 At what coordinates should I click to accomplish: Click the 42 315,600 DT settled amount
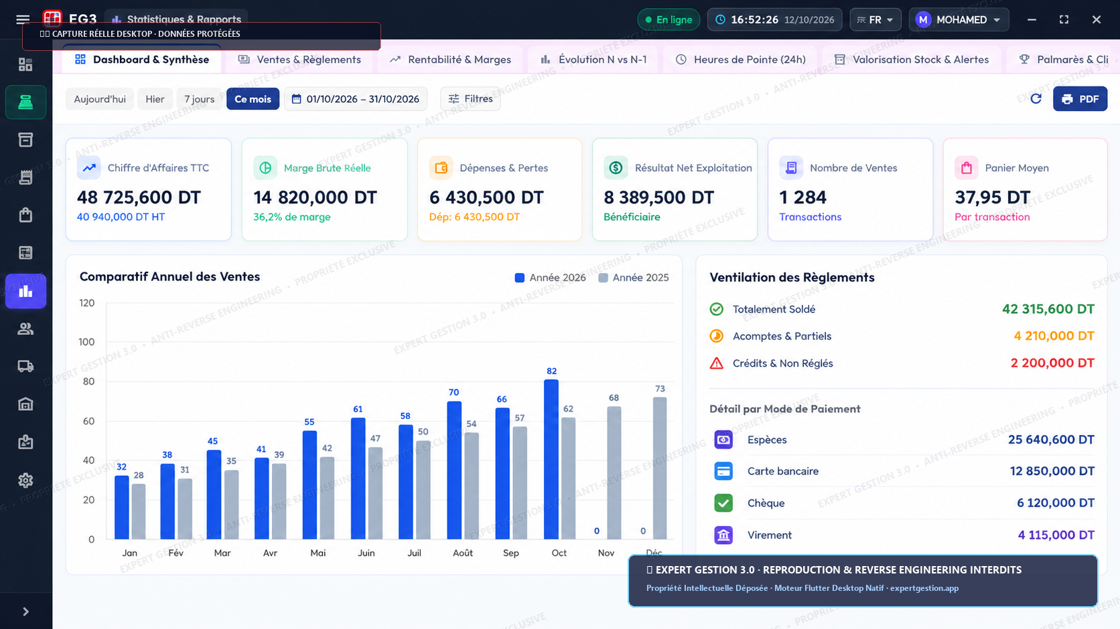[1048, 309]
